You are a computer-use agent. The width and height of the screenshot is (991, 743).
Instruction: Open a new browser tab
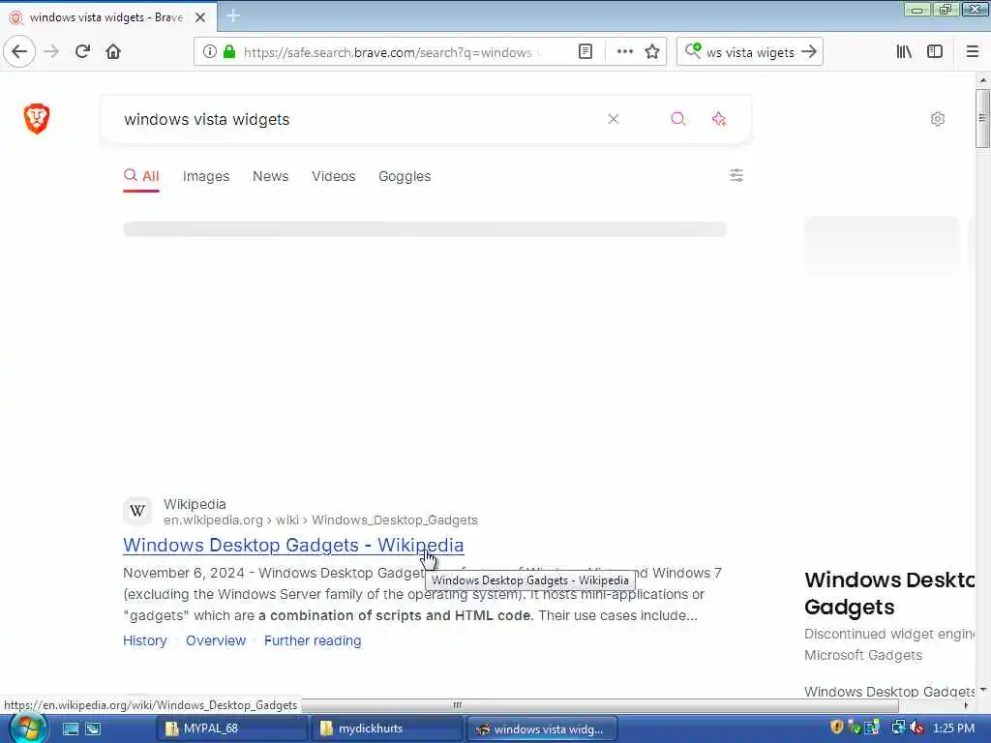pyautogui.click(x=233, y=15)
